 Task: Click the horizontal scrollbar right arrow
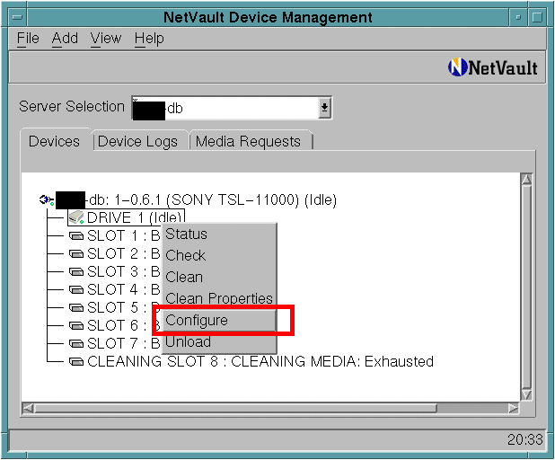513,408
